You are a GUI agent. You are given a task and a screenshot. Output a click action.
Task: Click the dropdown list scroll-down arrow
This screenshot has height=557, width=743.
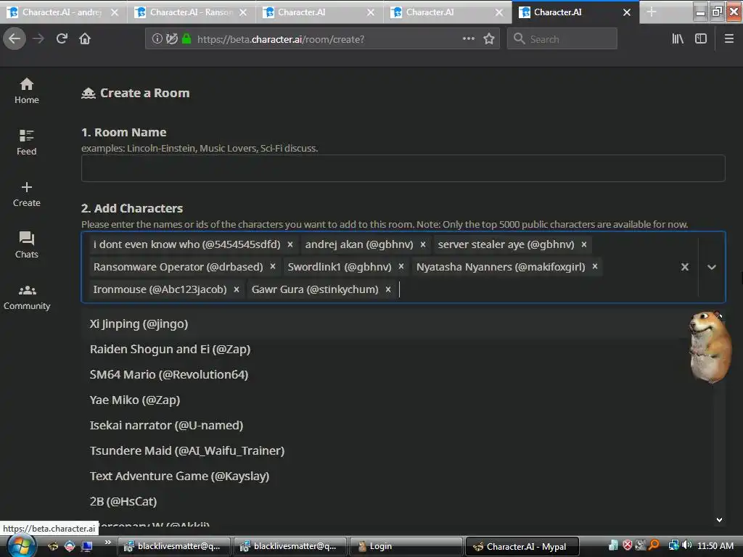(719, 519)
